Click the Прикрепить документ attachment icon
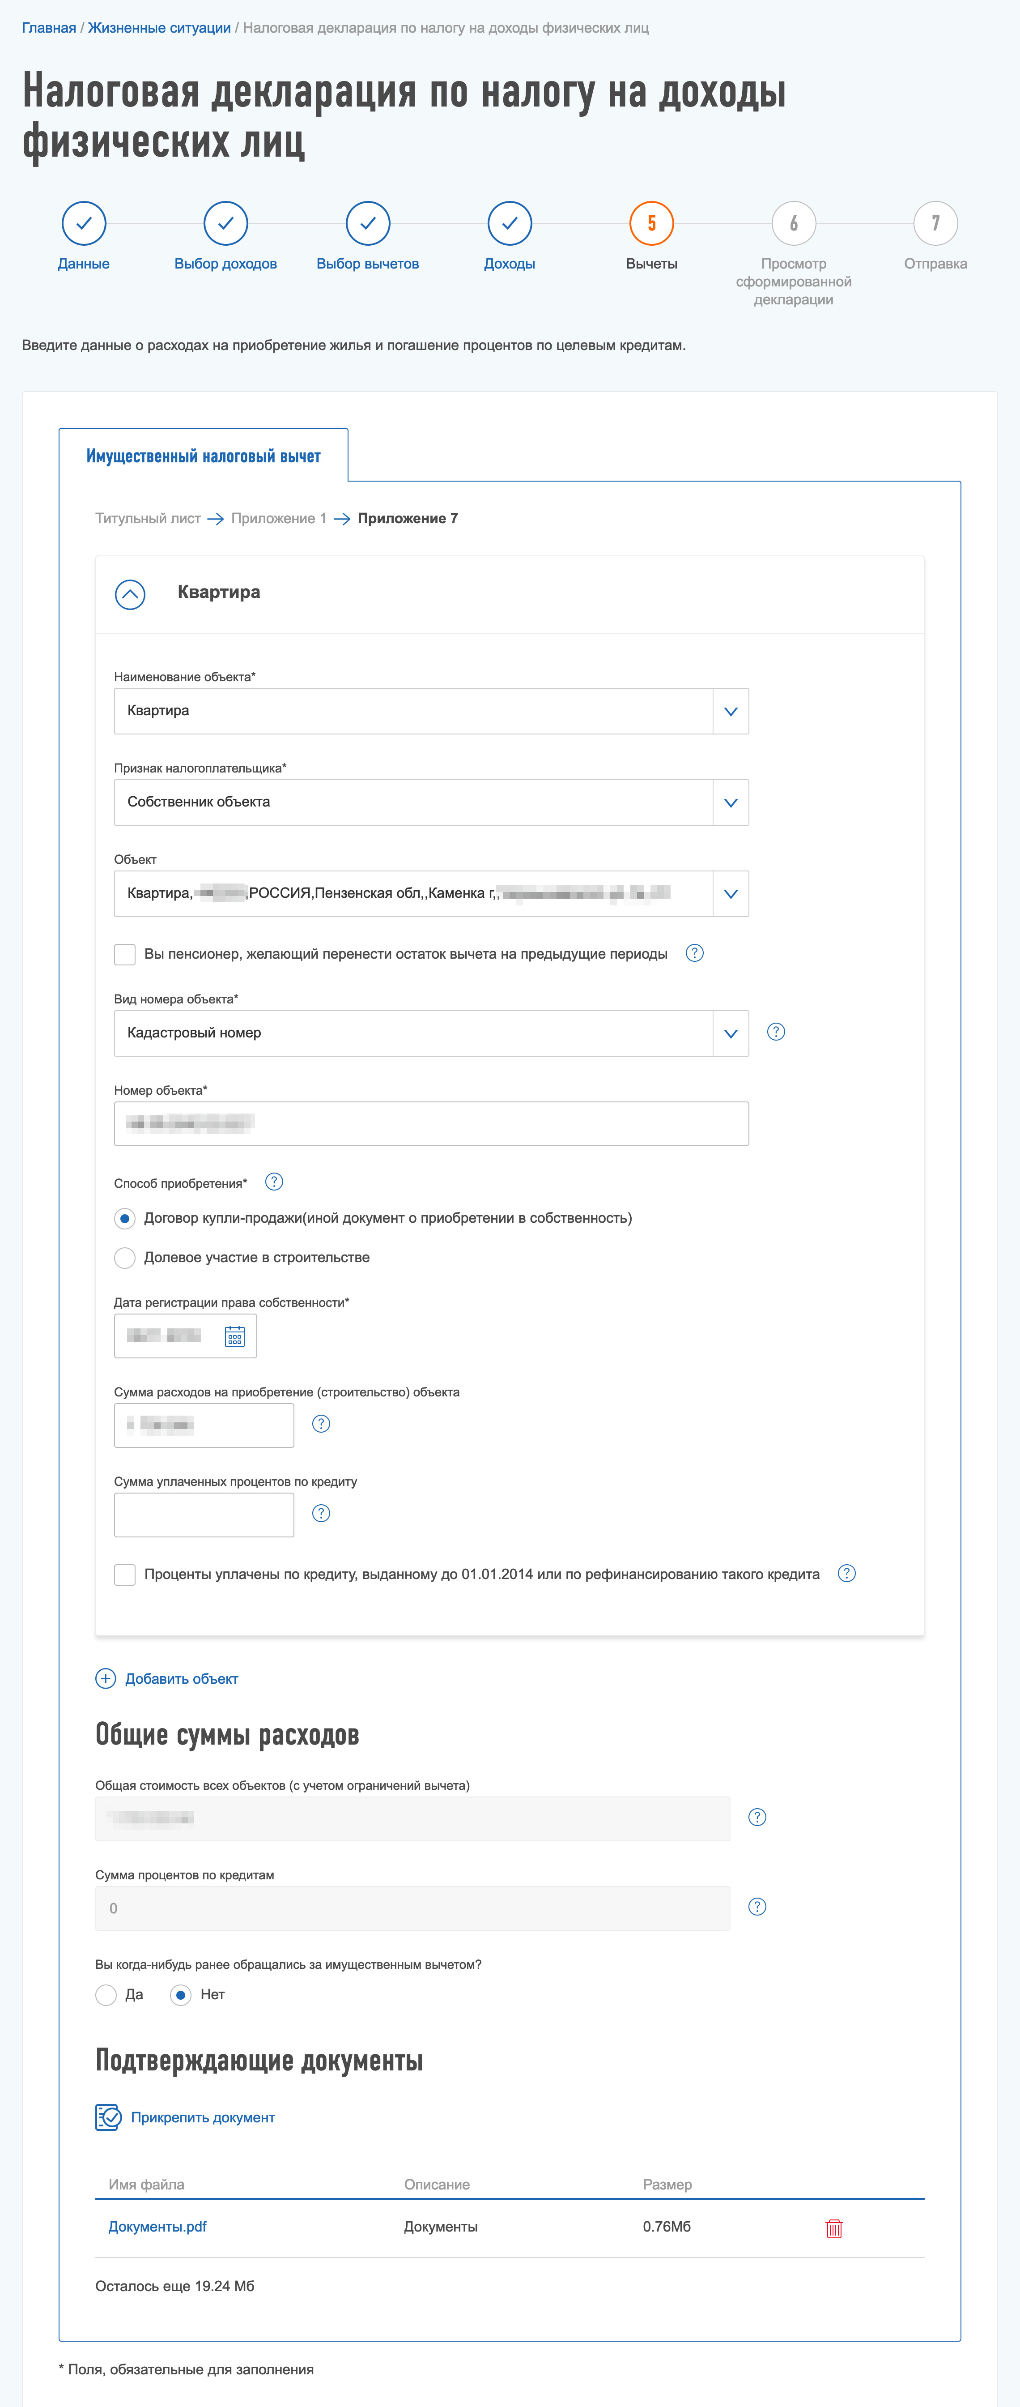1020x2407 pixels. tap(108, 2117)
